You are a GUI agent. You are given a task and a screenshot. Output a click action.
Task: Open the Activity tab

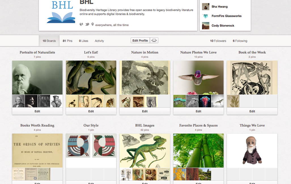(99, 41)
